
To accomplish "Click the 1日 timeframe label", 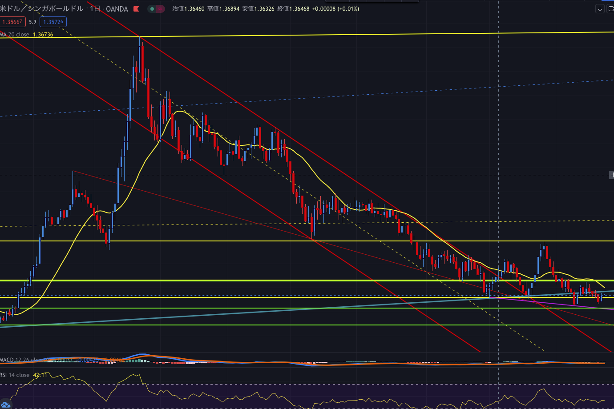I will 95,8.
